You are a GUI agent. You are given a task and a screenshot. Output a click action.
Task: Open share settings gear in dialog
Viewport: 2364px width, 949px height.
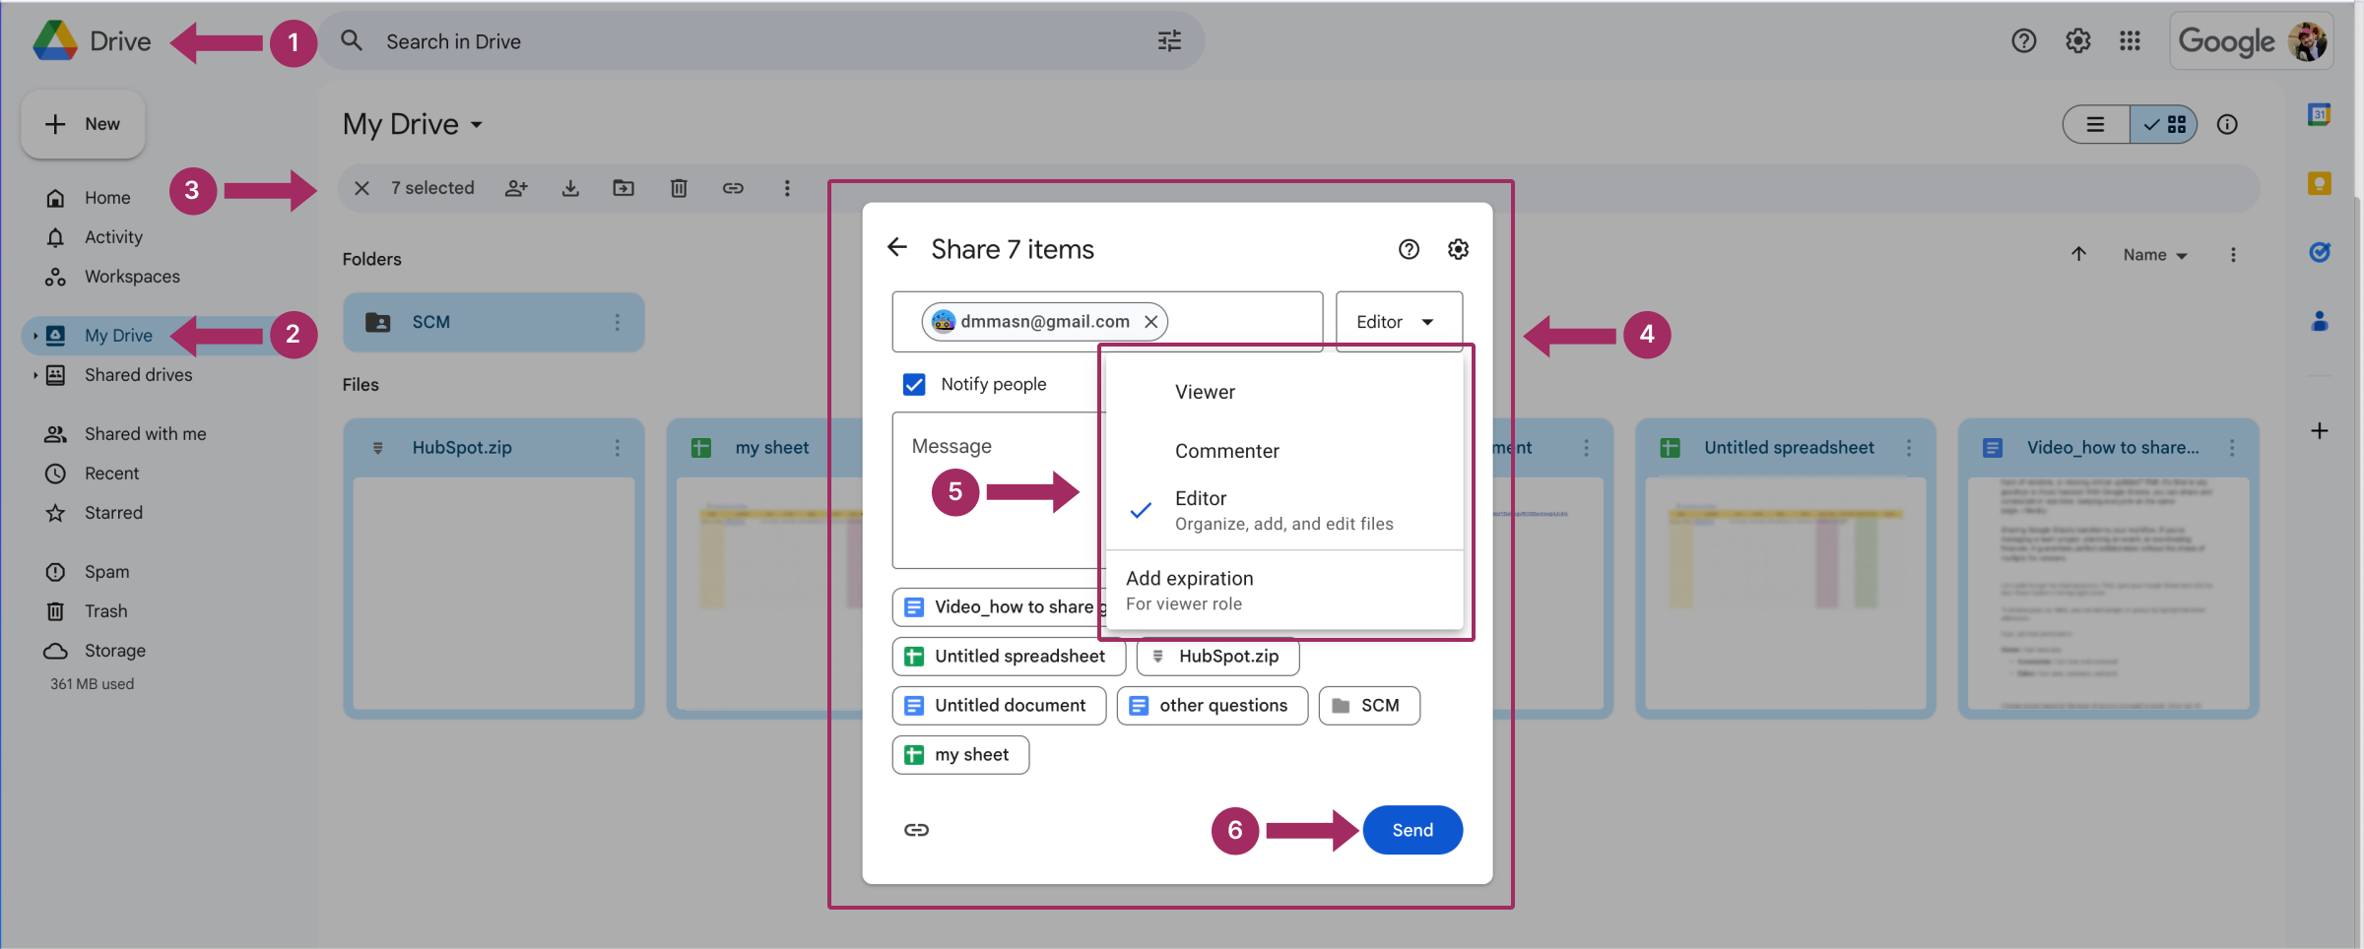point(1459,249)
